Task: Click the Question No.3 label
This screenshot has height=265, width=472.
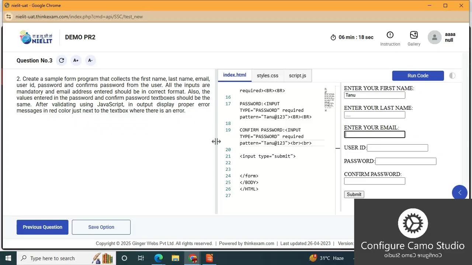Action: pos(34,60)
